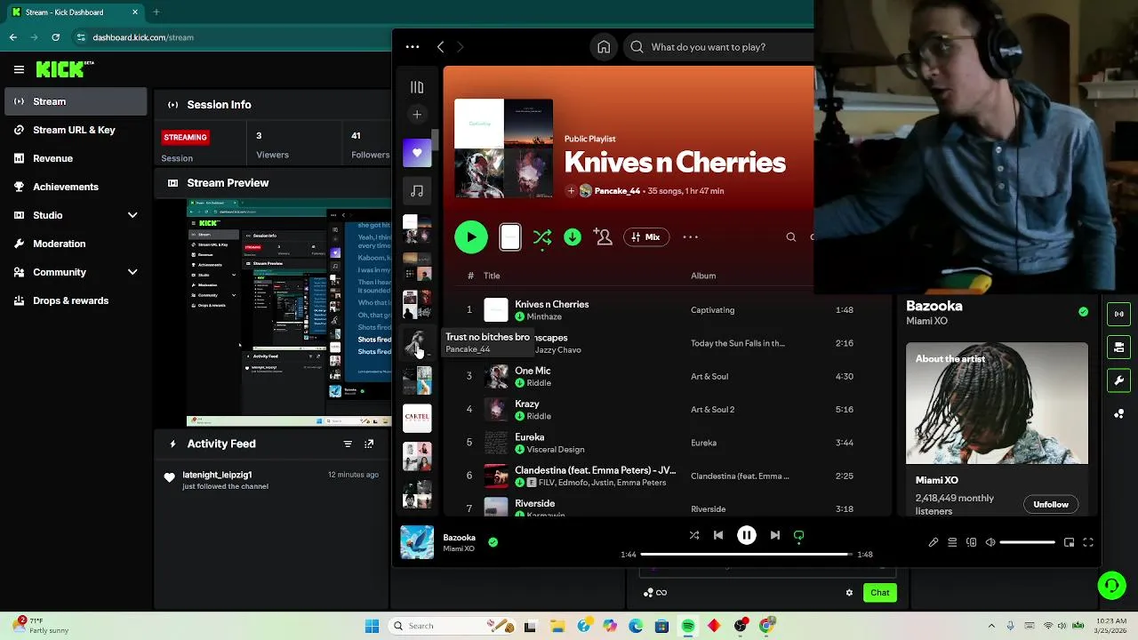Toggle shuffle in bottom player bar

(694, 535)
